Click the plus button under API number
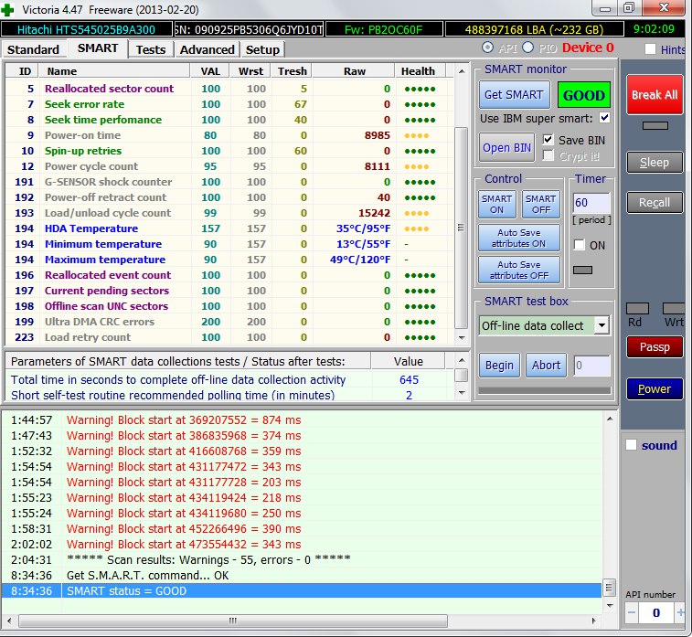The width and height of the screenshot is (692, 637). (x=681, y=611)
